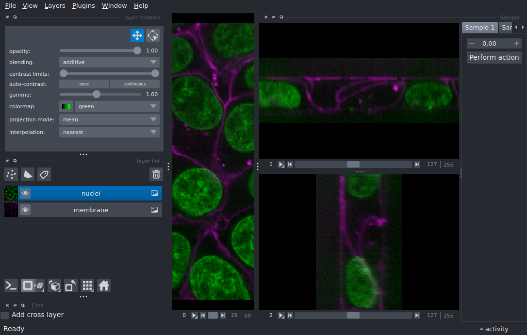Toggle grid view mode
This screenshot has height=335, width=527.
[87, 285]
